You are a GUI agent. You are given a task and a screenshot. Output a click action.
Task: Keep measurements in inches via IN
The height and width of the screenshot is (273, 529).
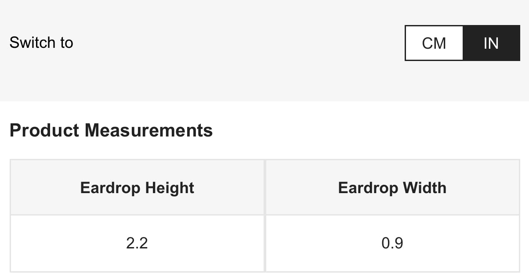pos(491,43)
